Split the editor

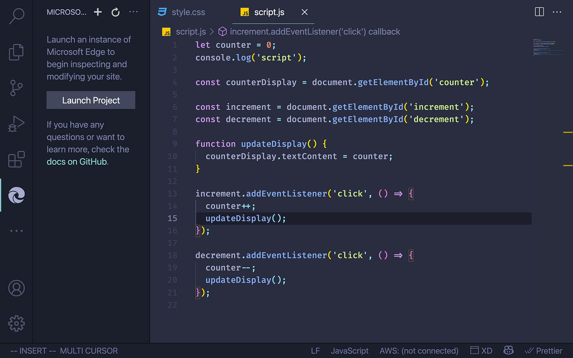539,12
